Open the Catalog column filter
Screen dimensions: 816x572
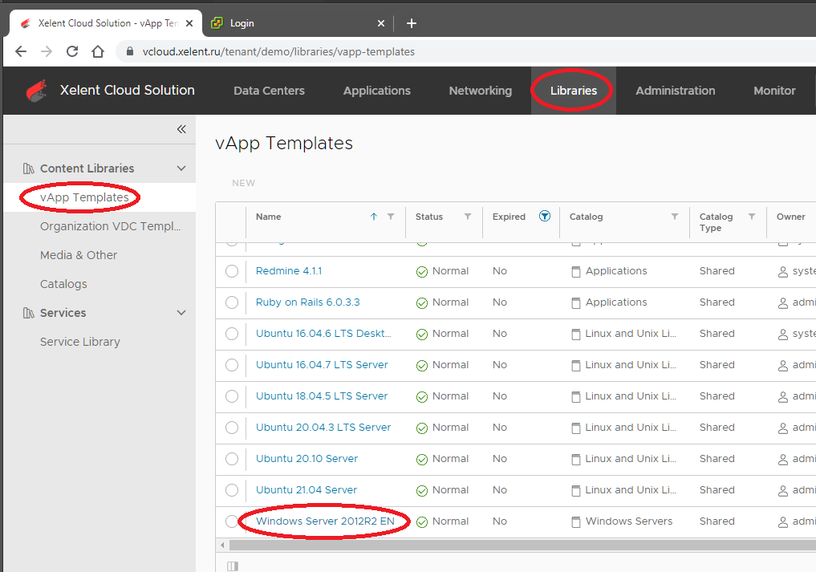click(675, 217)
